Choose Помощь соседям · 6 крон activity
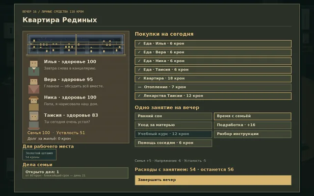Screen dimensions: 314x196 [173, 143]
